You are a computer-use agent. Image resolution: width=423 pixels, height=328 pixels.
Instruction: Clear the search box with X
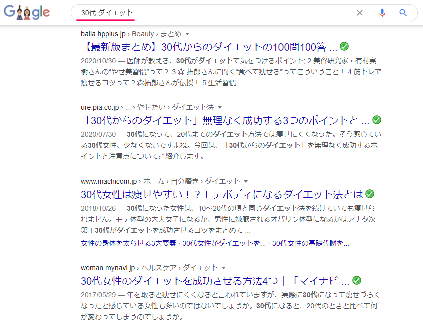pyautogui.click(x=360, y=13)
